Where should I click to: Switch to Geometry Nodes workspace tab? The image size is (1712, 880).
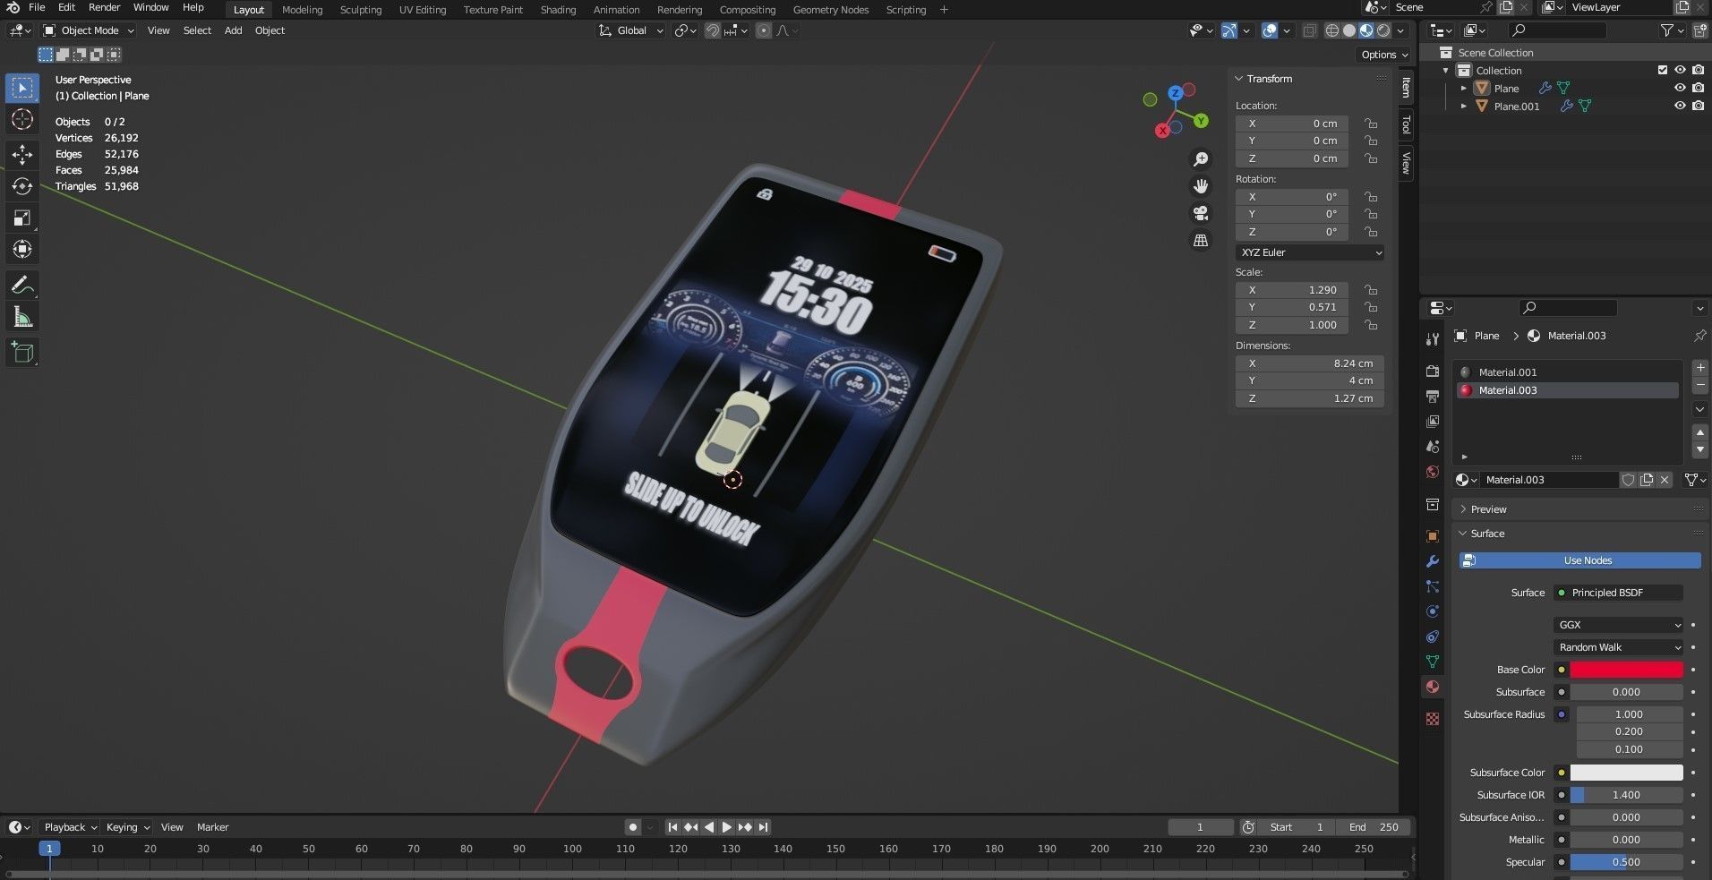pos(830,10)
